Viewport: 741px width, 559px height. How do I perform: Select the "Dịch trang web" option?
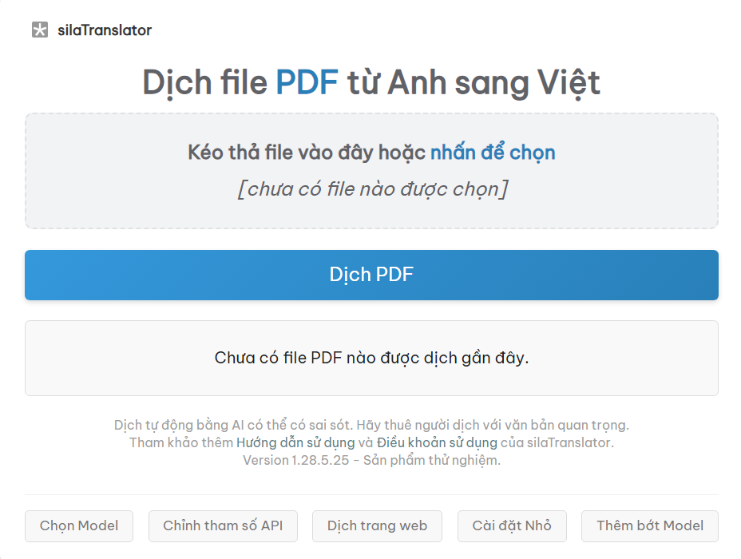click(377, 526)
